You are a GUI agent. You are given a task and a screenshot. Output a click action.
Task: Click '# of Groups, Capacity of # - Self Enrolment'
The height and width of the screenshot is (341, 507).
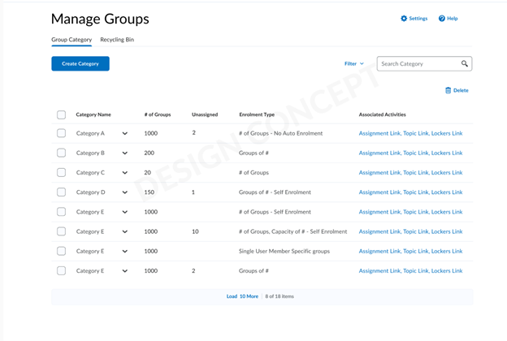coord(293,231)
